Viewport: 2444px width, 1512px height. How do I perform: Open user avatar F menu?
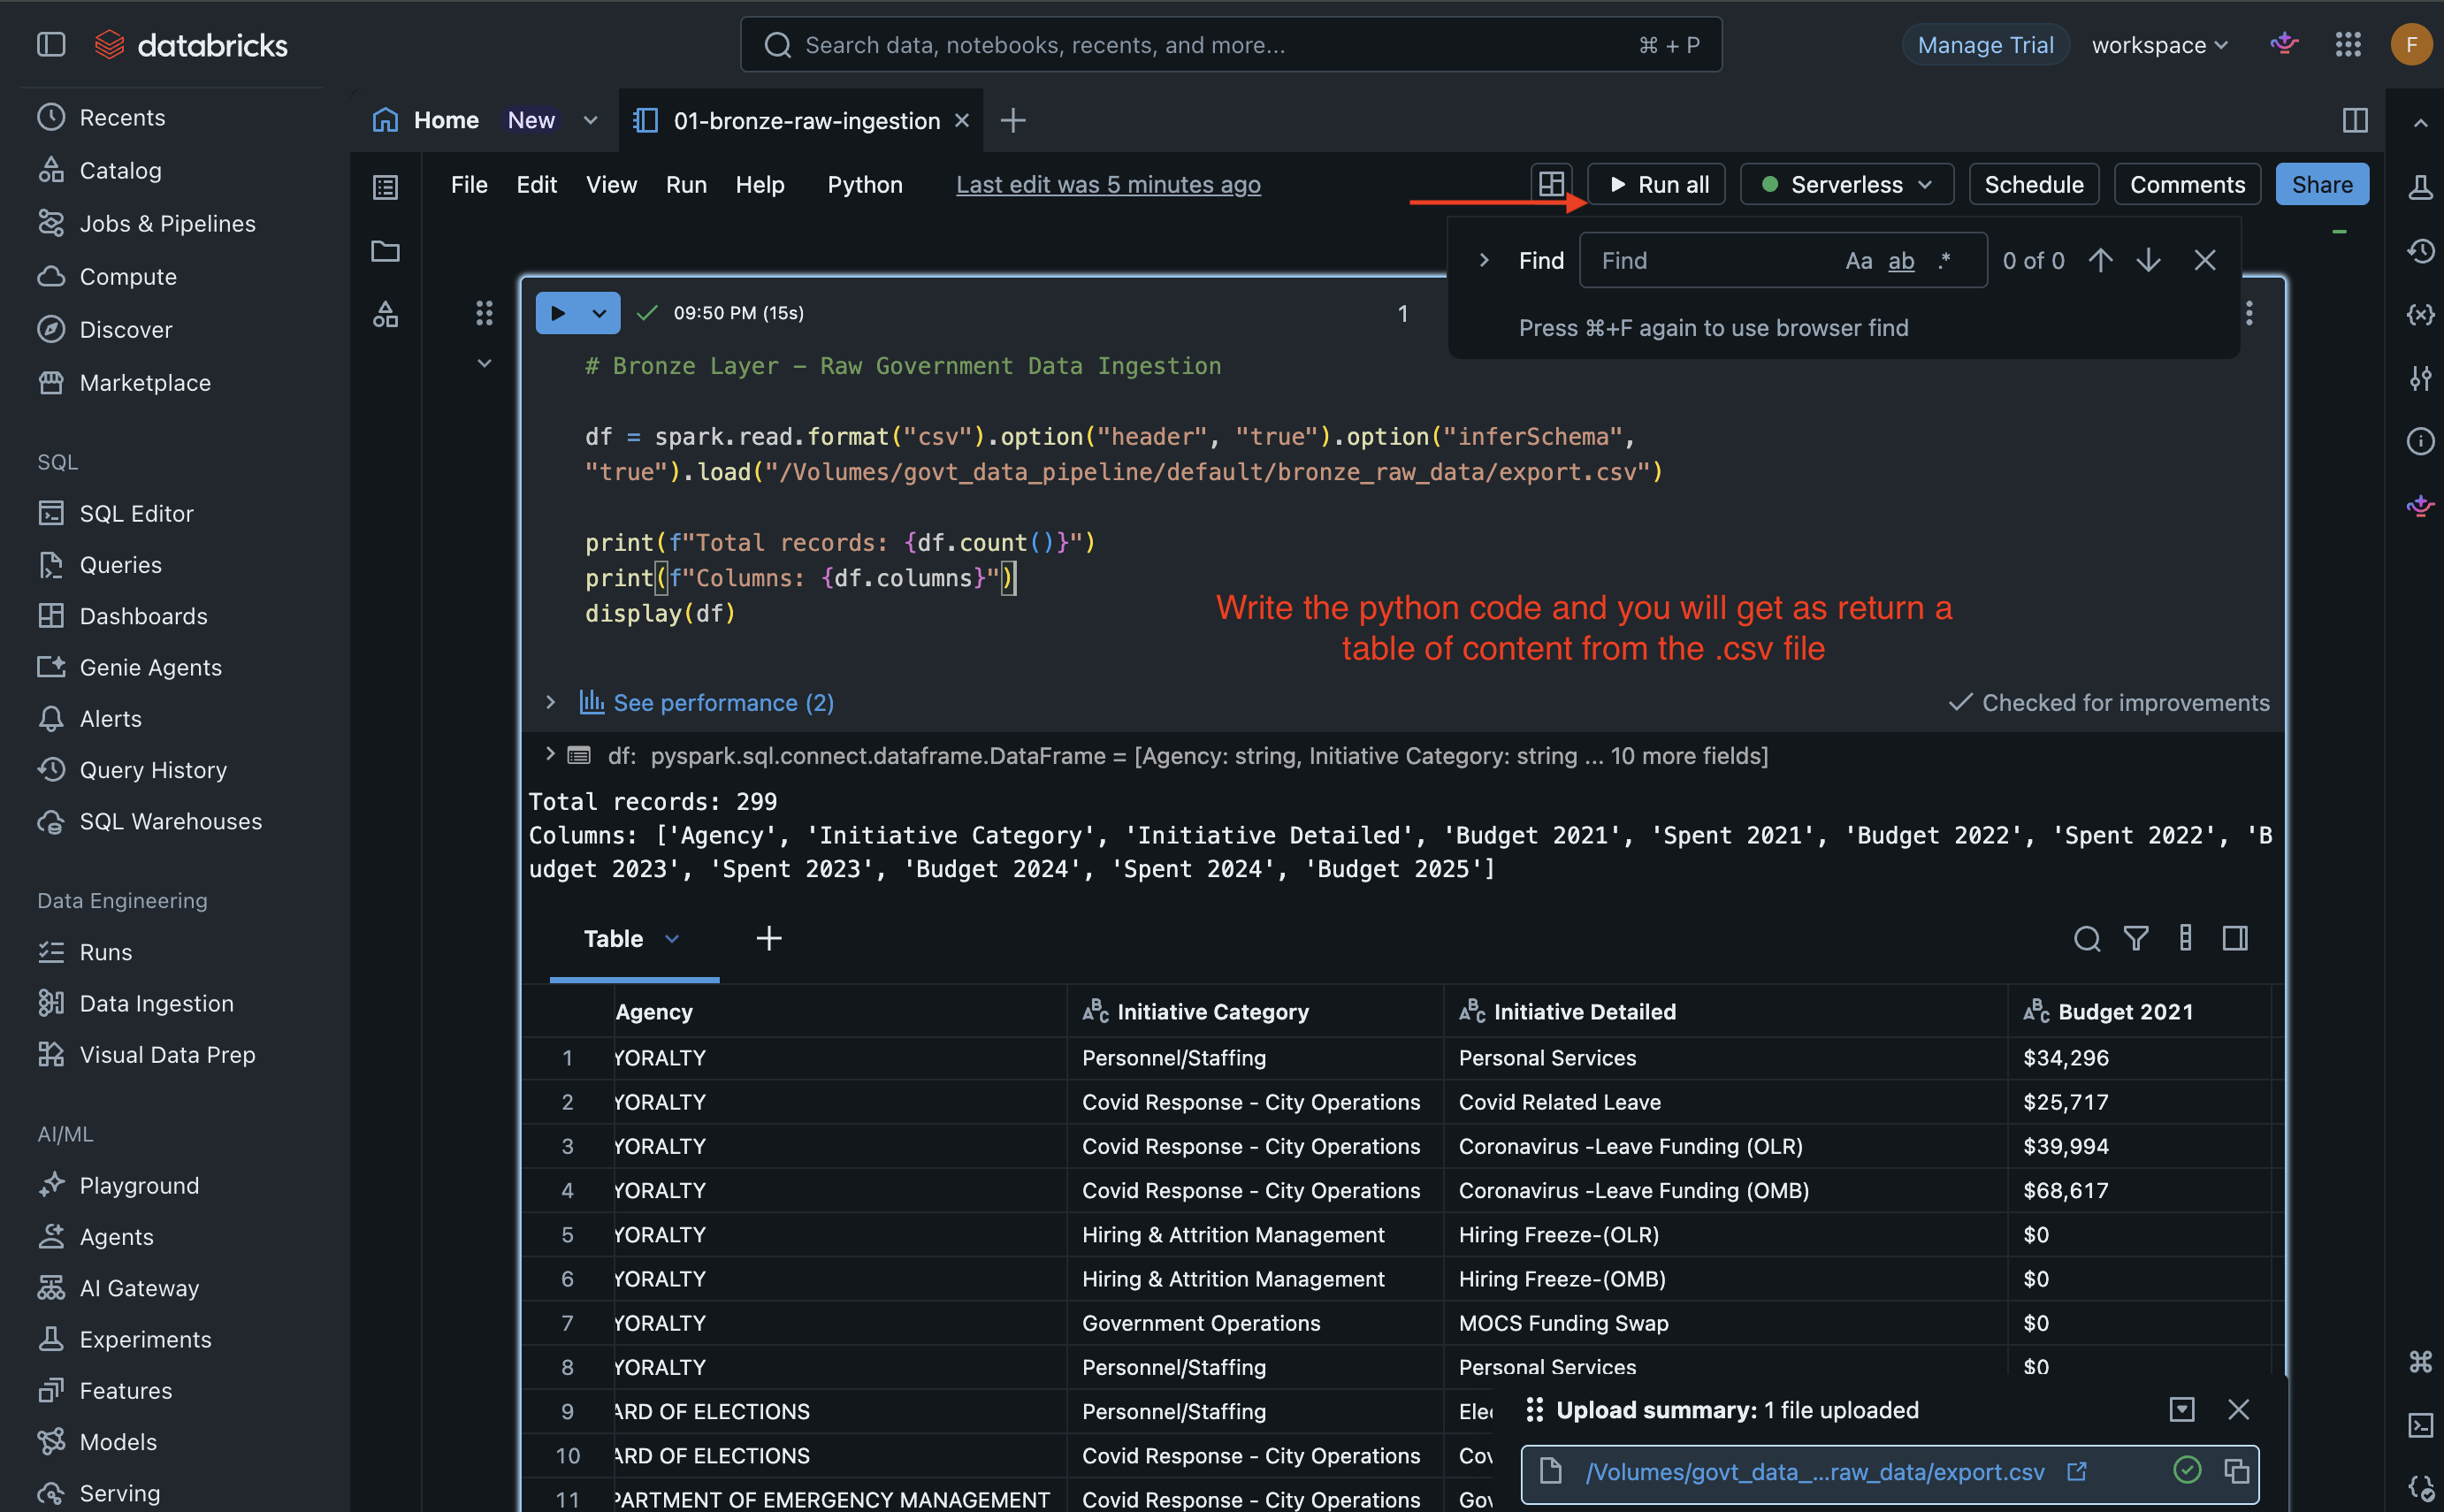[2411, 44]
